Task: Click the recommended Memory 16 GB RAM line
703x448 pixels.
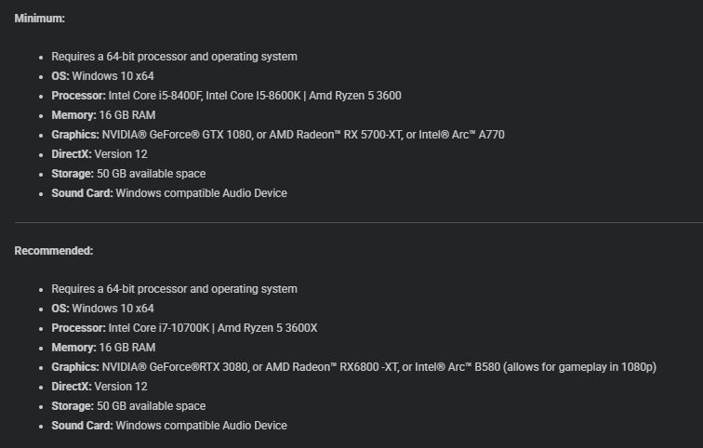Action: point(103,348)
